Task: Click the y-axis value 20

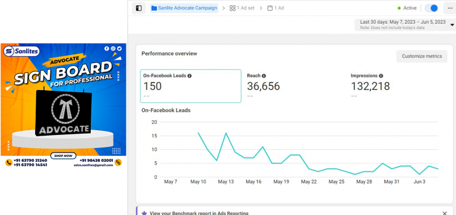Action: click(x=154, y=122)
